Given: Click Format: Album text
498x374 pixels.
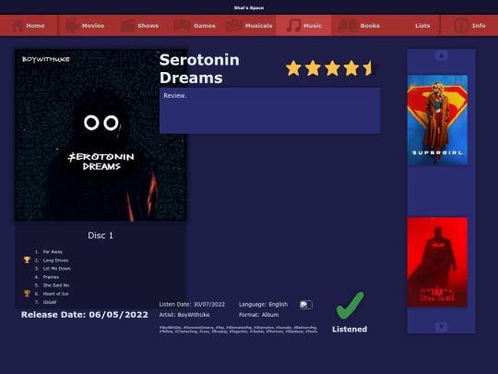Looking at the screenshot, I should (259, 315).
